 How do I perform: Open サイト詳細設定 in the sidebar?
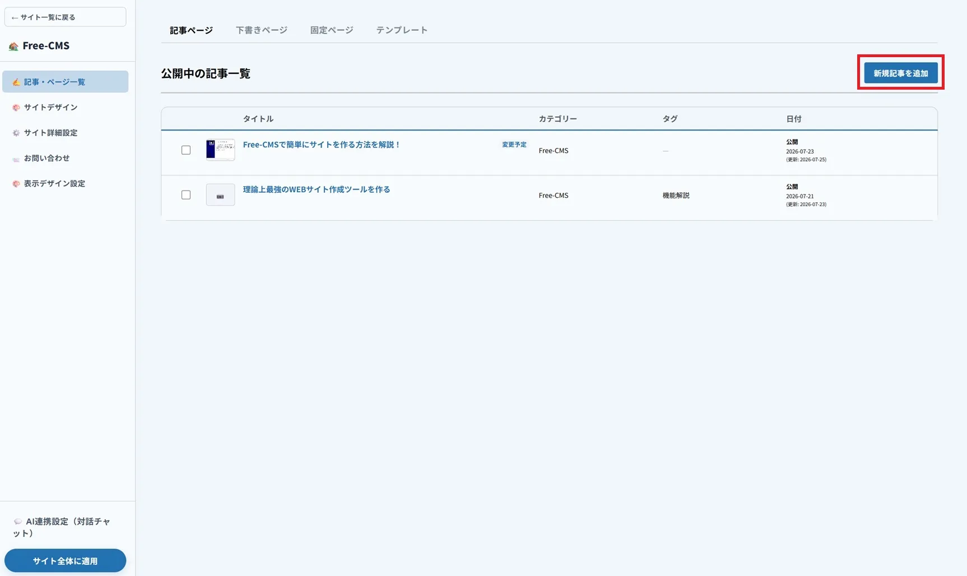coord(66,133)
